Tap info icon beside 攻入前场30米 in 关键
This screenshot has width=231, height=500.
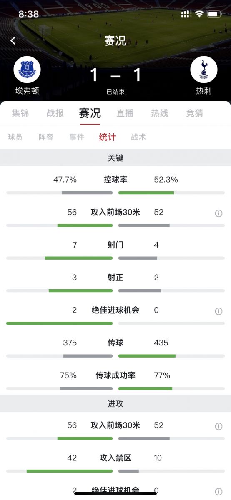coord(218,213)
